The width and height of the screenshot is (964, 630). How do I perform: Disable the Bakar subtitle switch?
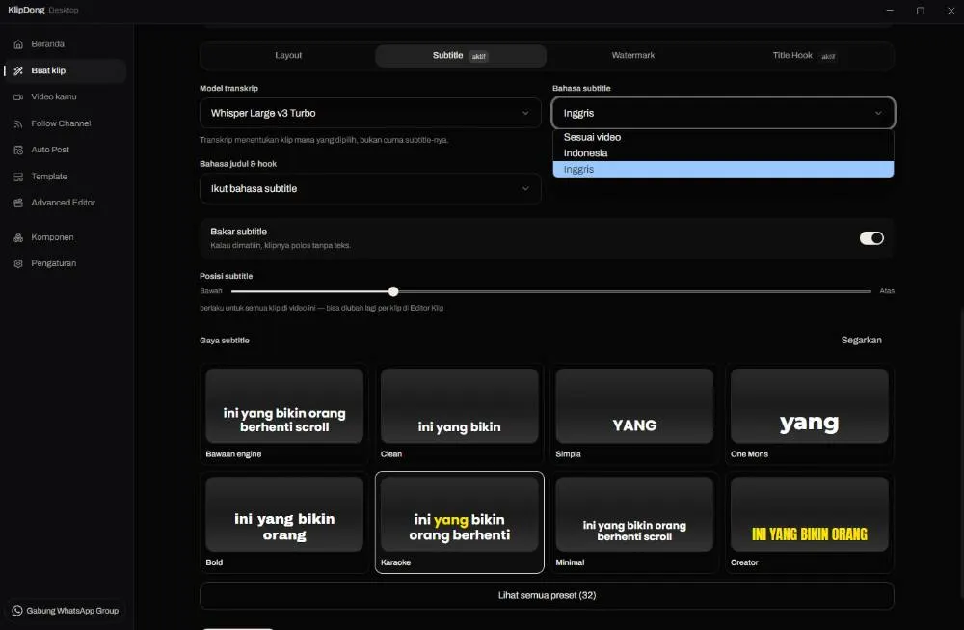[x=871, y=238]
